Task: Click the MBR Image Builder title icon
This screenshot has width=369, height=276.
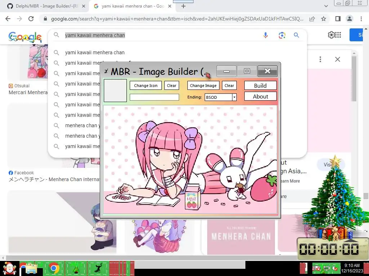Action: (x=106, y=71)
